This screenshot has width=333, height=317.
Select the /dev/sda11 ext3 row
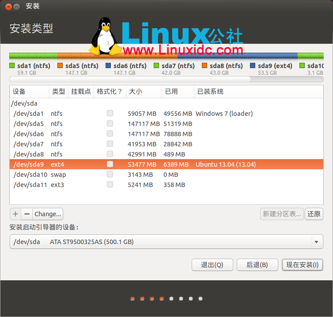point(166,185)
